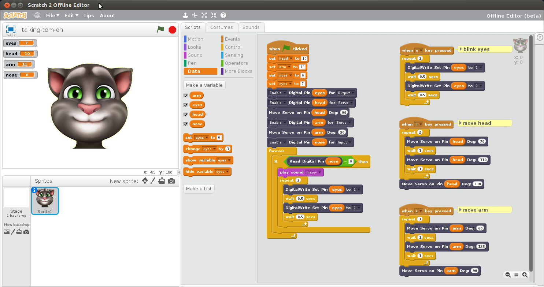Select the shrink sprite tool
Viewport: 544px width, 287px height.
pos(214,15)
